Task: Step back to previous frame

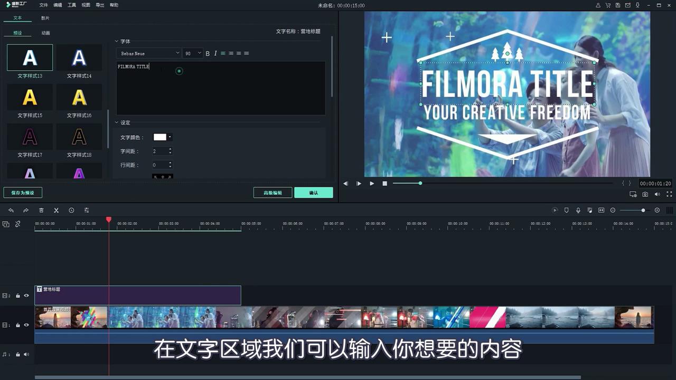Action: [345, 183]
